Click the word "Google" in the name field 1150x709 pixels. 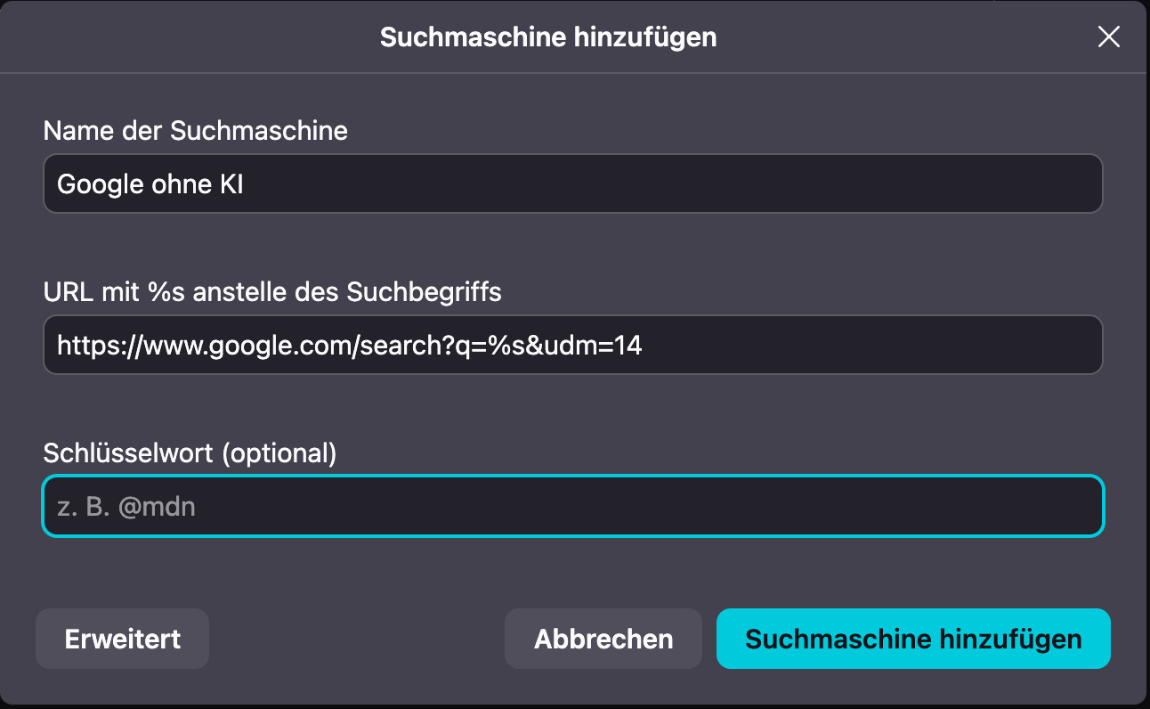click(x=100, y=184)
